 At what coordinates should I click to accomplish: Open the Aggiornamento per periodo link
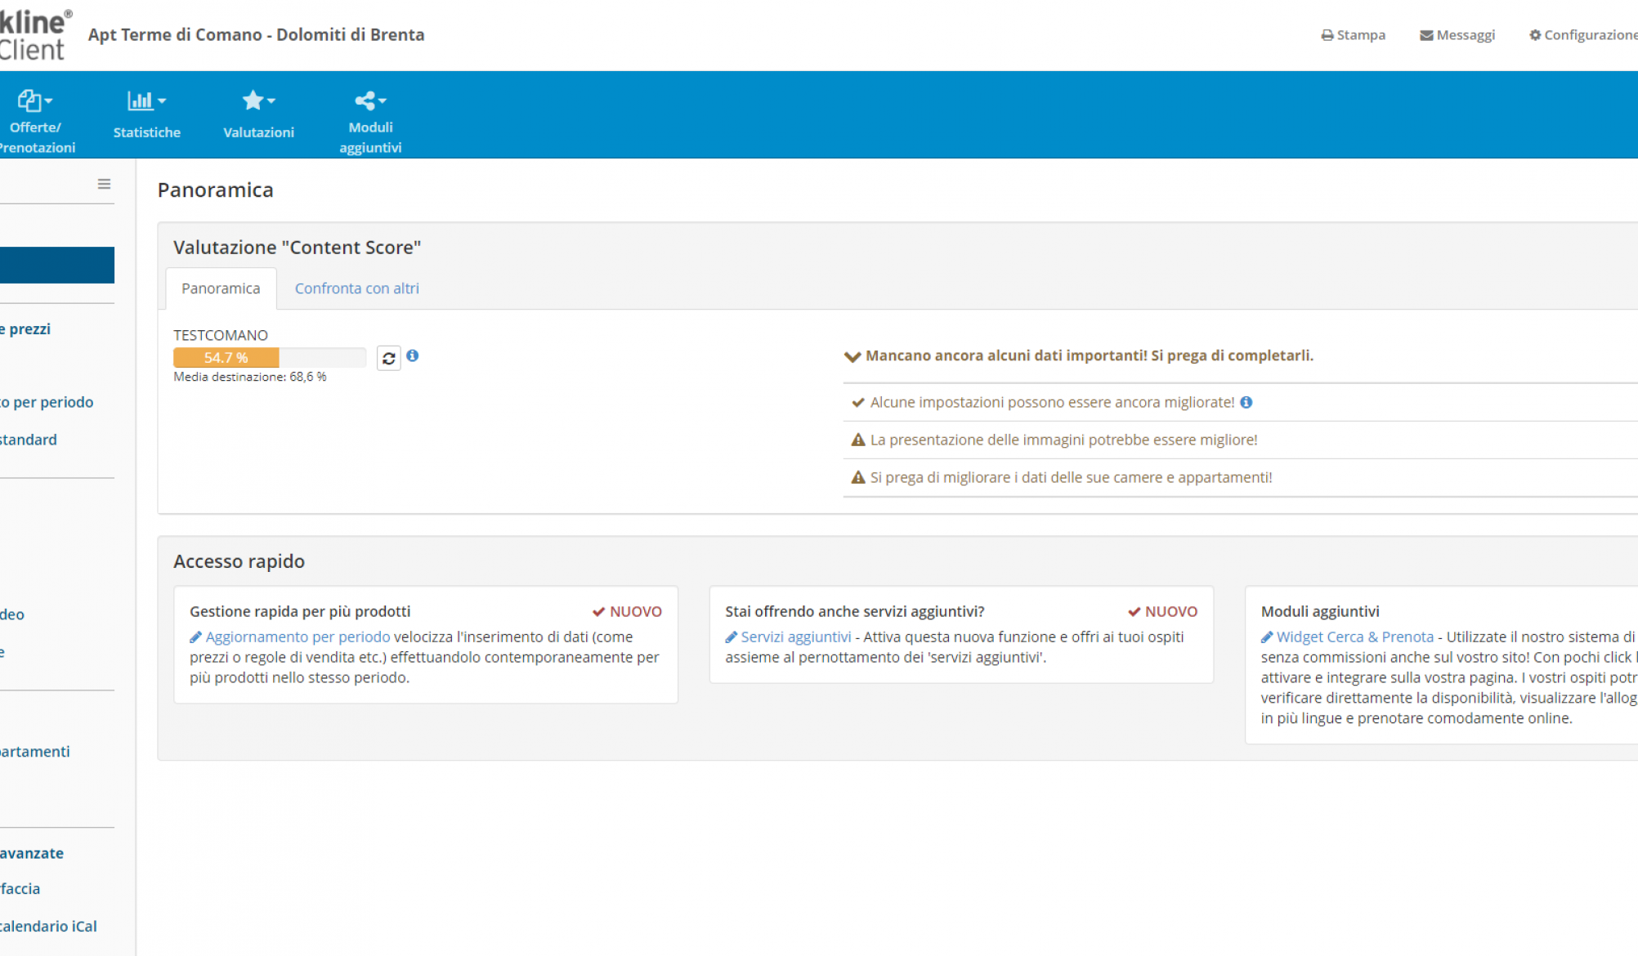coord(298,637)
